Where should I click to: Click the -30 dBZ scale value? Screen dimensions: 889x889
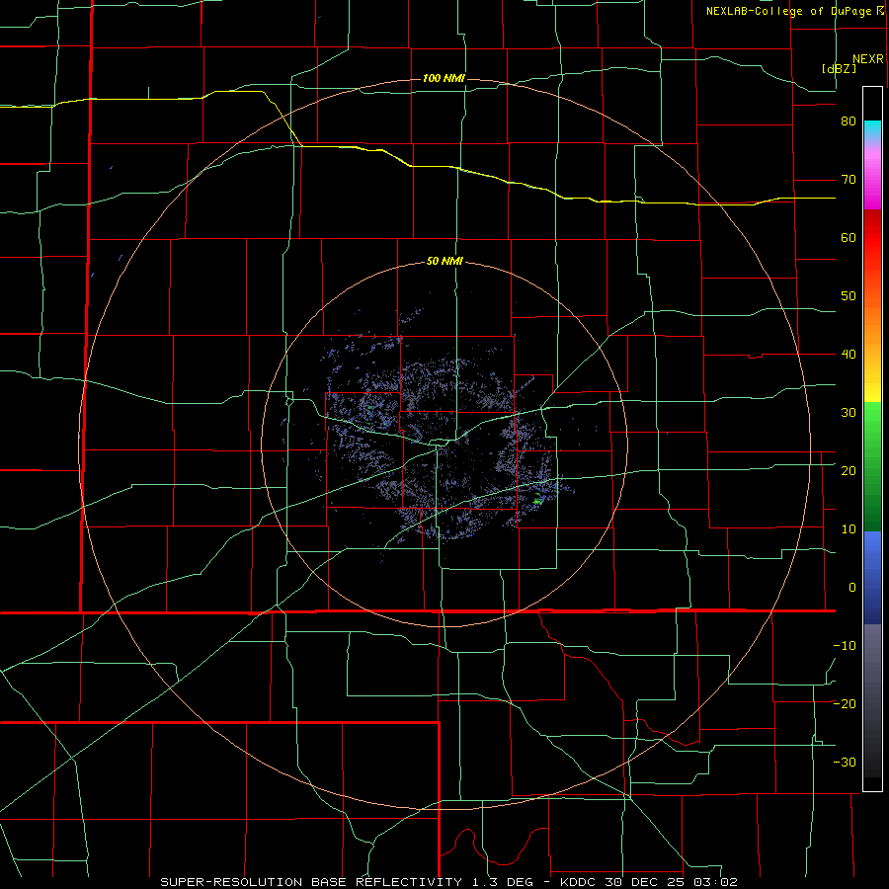[x=845, y=763]
